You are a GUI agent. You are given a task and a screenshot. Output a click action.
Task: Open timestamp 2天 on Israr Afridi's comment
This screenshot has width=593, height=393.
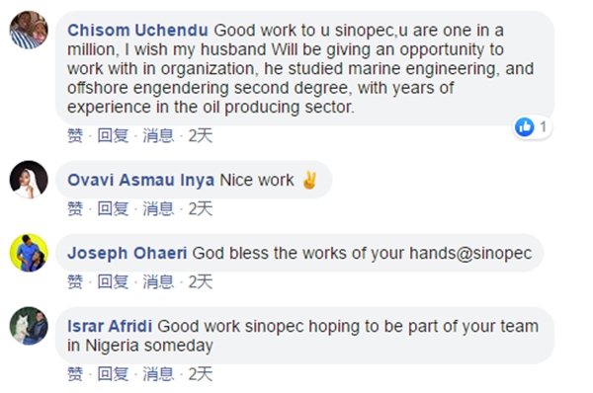point(201,374)
